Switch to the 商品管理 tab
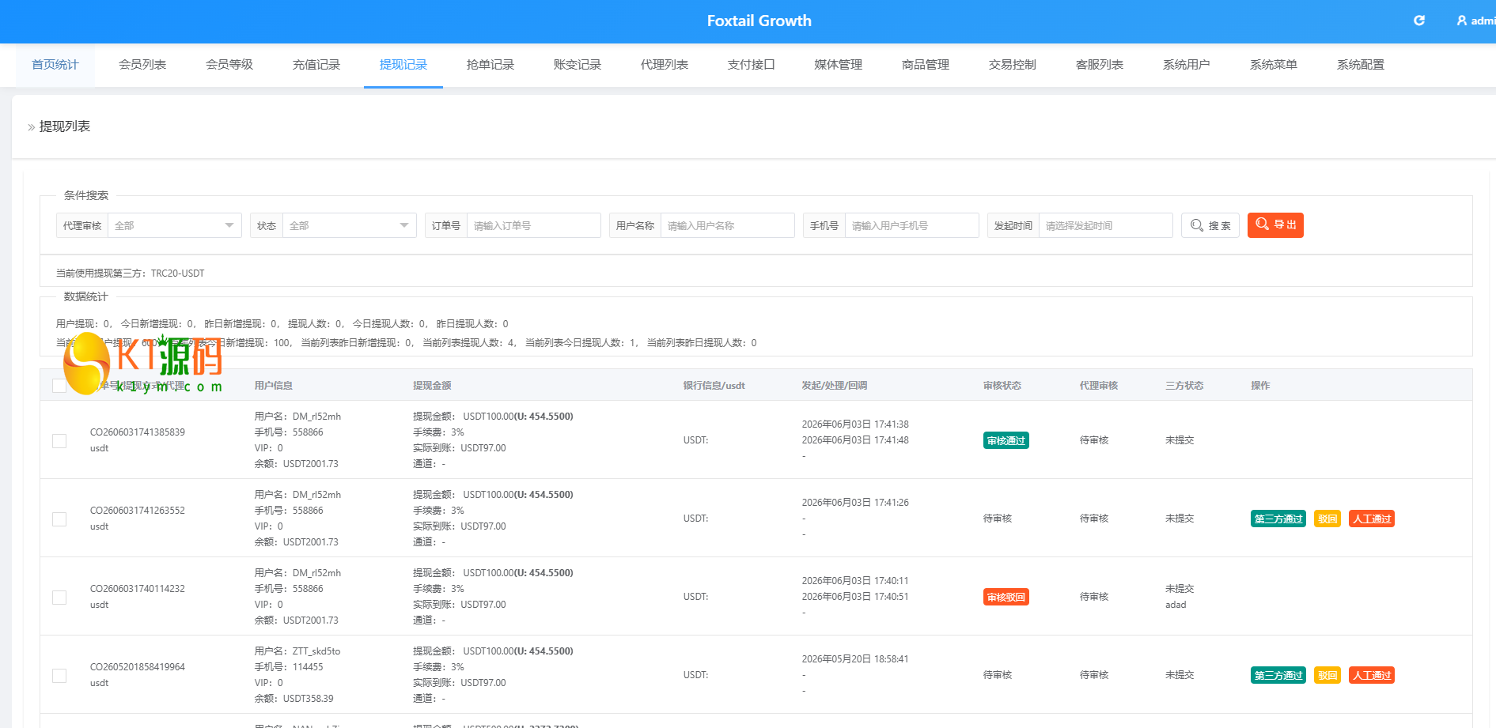The height and width of the screenshot is (728, 1496). tap(926, 65)
